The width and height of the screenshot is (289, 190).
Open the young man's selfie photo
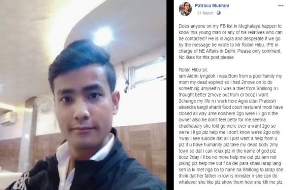click(x=83, y=95)
